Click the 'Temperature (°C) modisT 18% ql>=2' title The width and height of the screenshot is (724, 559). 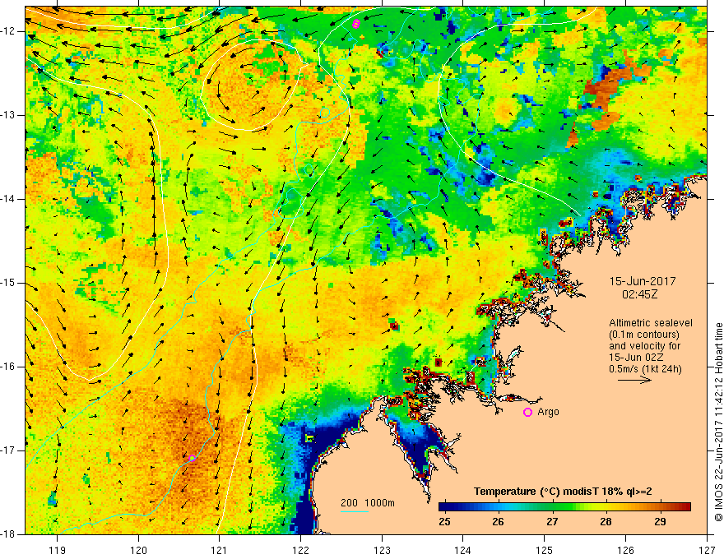click(563, 492)
